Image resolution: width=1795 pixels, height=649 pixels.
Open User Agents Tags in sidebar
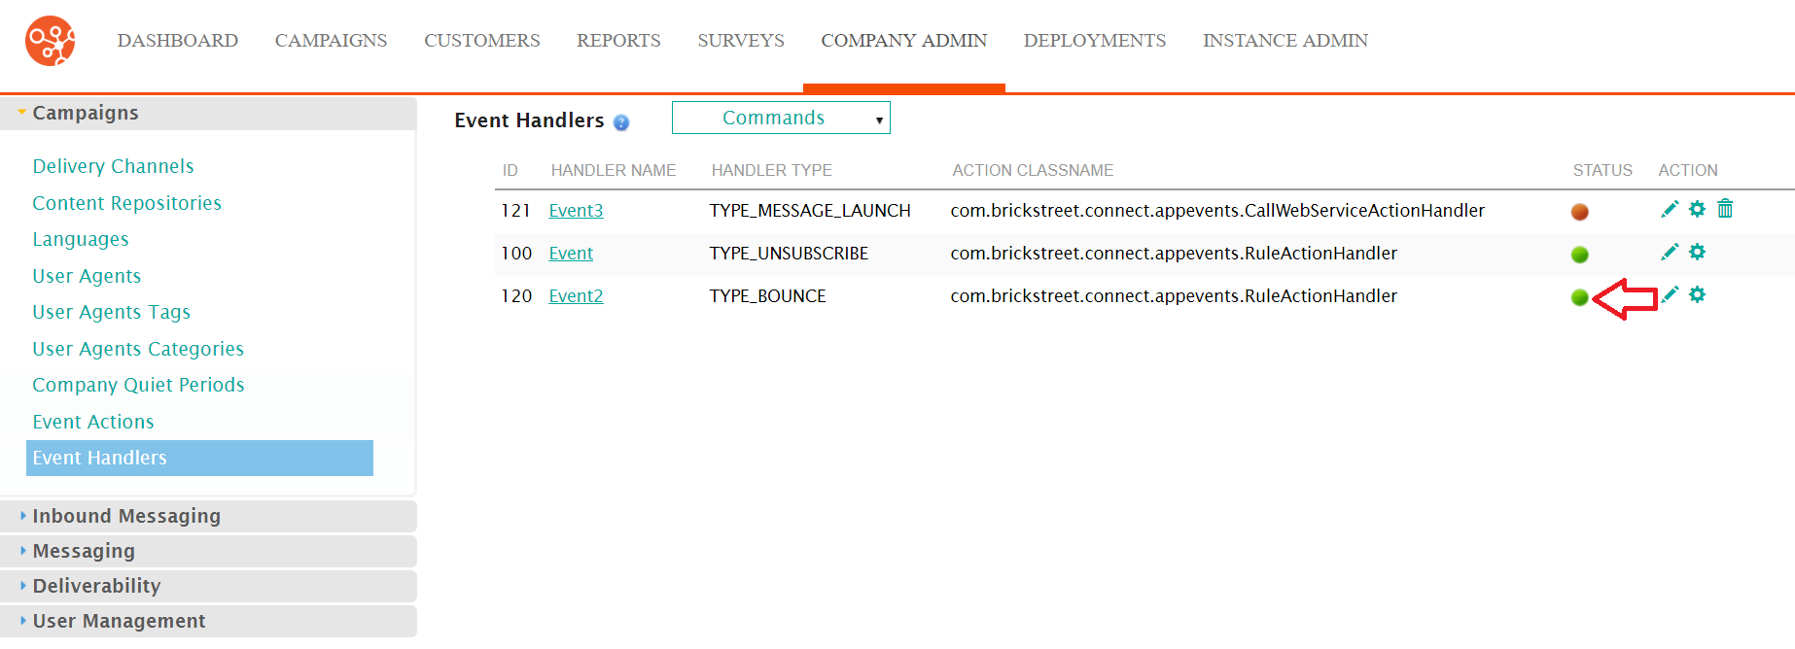(x=111, y=312)
